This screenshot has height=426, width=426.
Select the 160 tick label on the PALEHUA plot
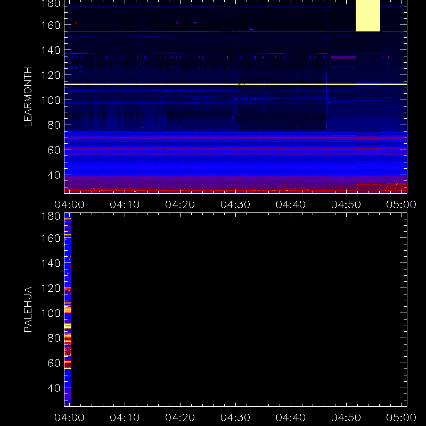coord(51,238)
